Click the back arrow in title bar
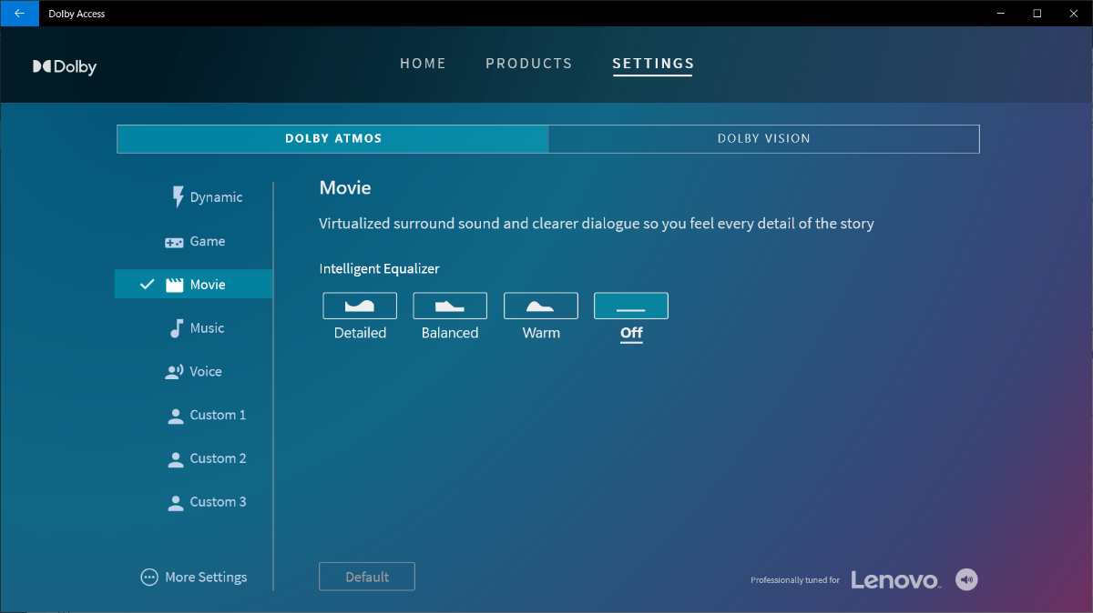1093x613 pixels. click(19, 14)
